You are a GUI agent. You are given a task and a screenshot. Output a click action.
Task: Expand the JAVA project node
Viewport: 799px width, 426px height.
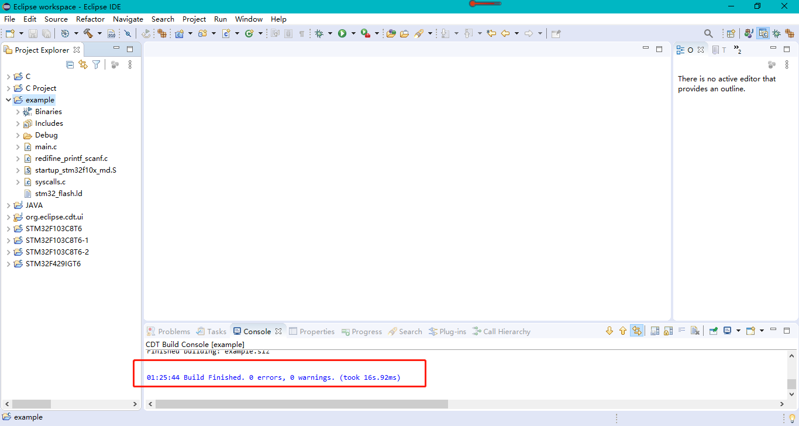coord(8,205)
